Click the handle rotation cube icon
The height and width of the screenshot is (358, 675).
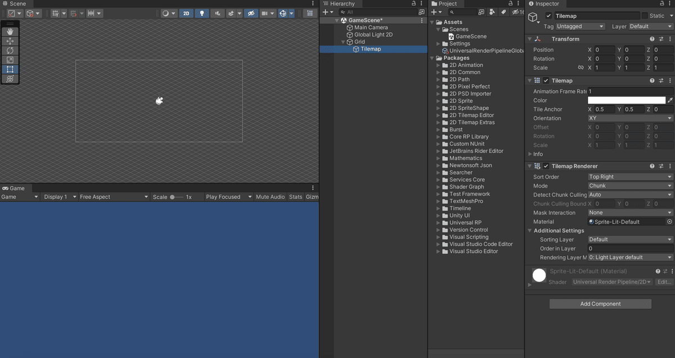[30, 14]
